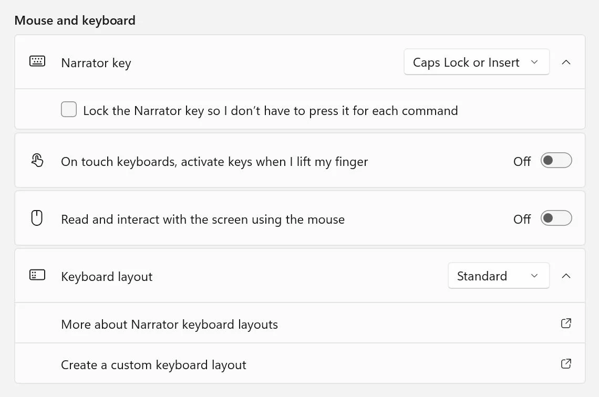
Task: Open the Caps Lock or Insert dropdown
Action: [x=477, y=62]
